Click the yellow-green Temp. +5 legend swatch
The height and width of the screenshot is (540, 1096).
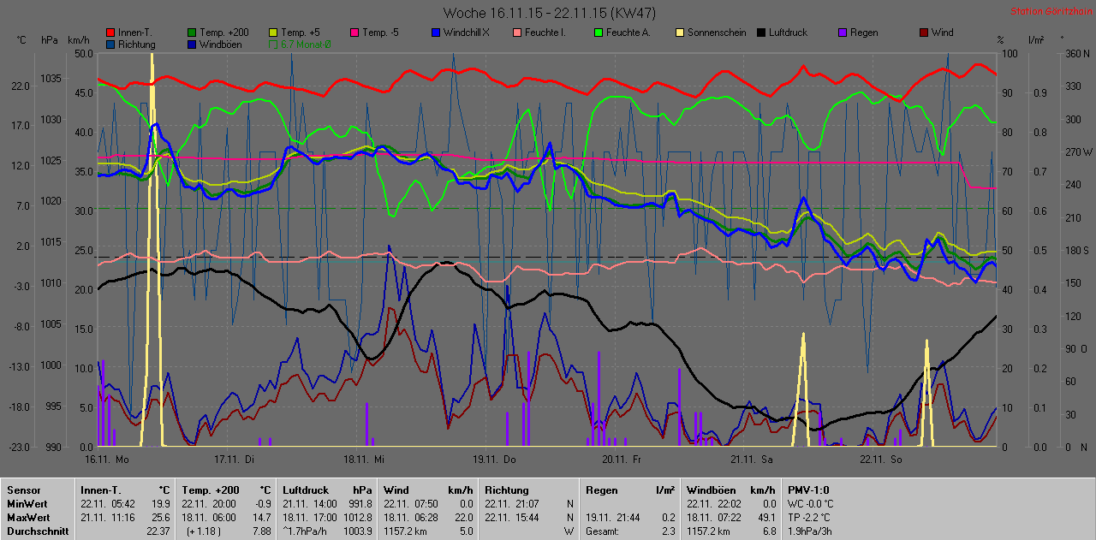pos(274,33)
